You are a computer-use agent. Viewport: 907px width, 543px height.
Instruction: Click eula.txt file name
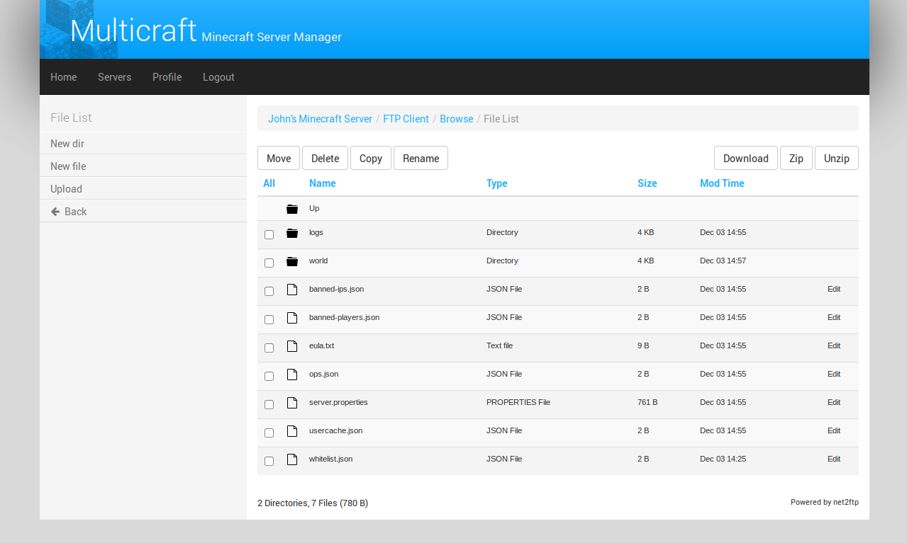point(321,345)
